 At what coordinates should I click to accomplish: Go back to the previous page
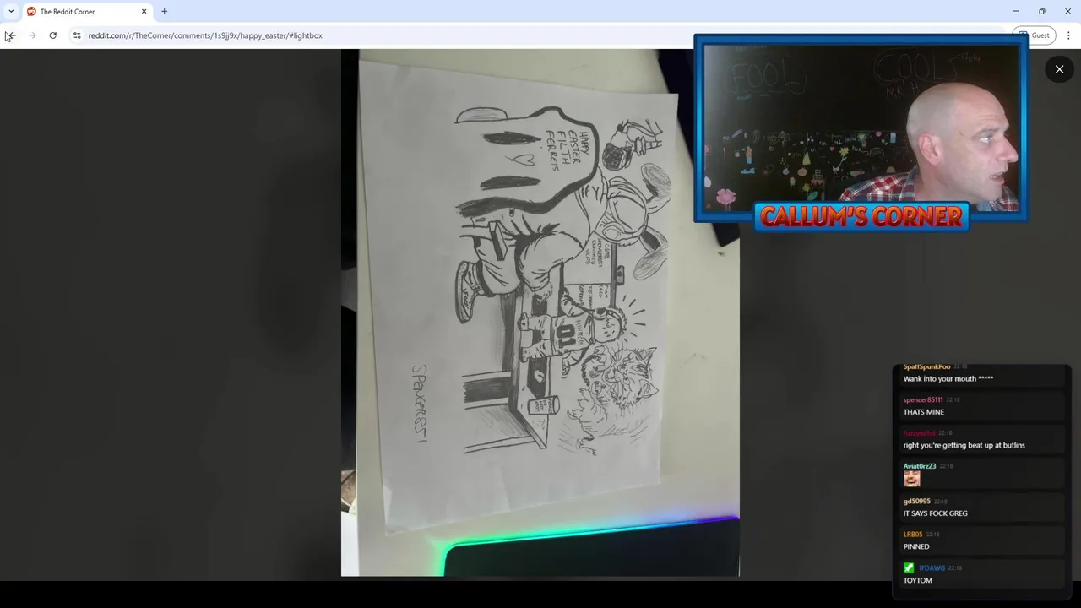point(10,35)
